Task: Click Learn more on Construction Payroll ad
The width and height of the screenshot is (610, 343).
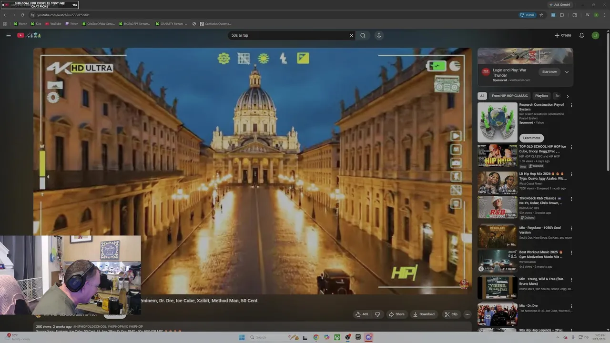Action: pyautogui.click(x=531, y=138)
